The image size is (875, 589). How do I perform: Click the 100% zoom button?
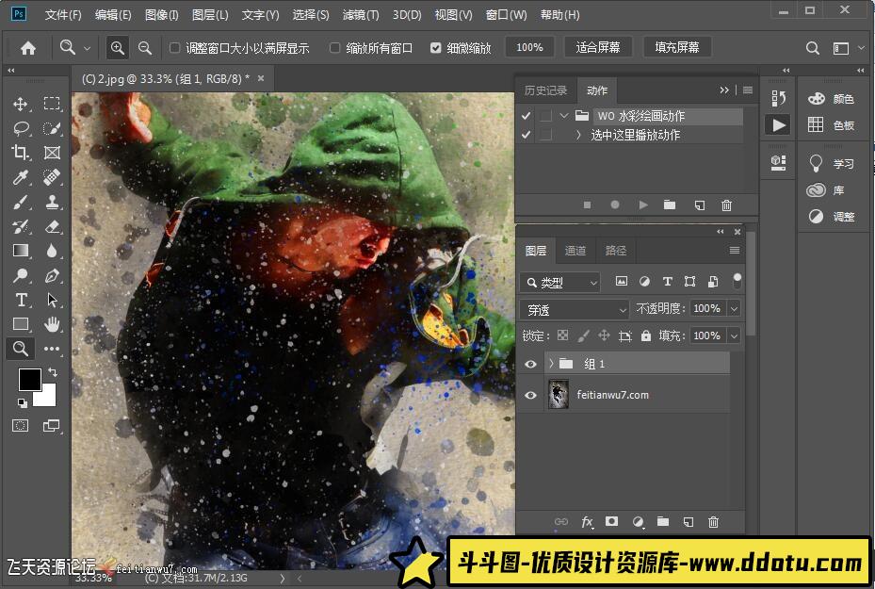pyautogui.click(x=529, y=47)
